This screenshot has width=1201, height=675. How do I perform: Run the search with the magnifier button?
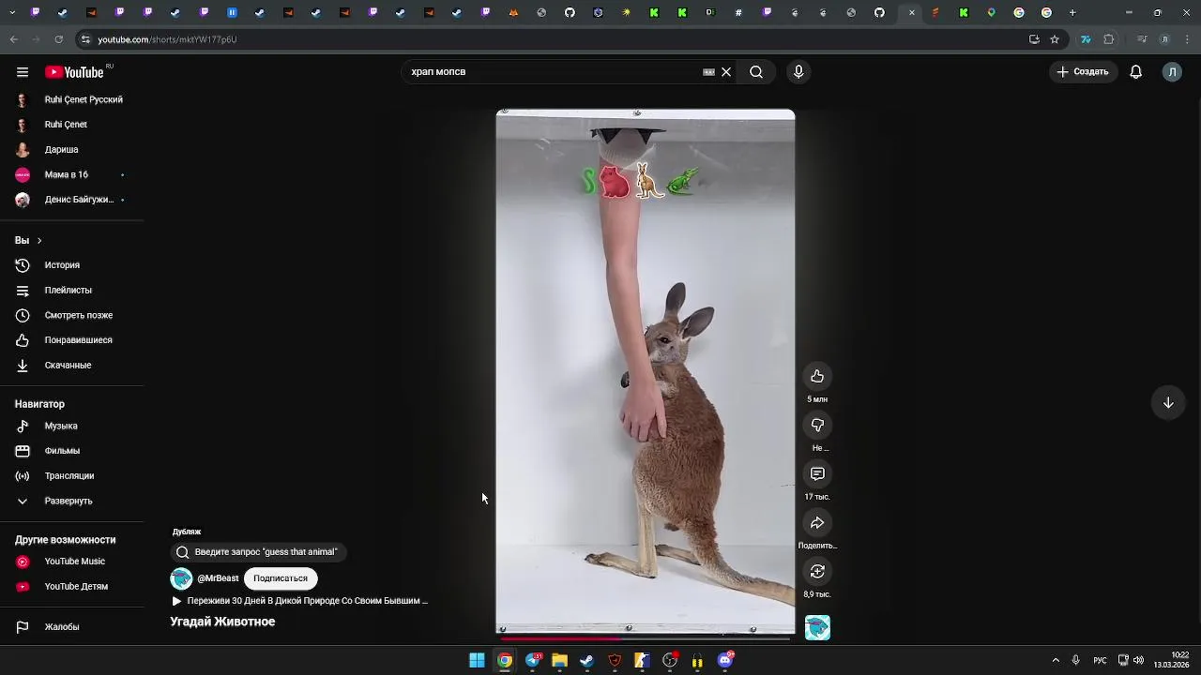point(756,72)
